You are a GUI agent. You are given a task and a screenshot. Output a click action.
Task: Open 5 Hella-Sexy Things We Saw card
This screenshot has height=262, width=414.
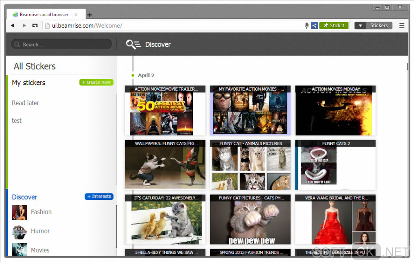tap(165, 252)
